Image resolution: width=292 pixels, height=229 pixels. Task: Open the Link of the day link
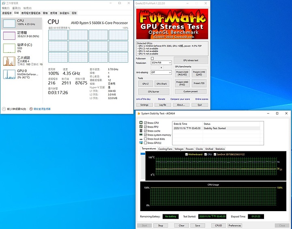[x=143, y=99]
